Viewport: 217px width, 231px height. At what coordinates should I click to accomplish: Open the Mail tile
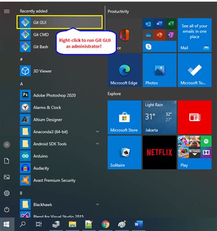point(195,35)
